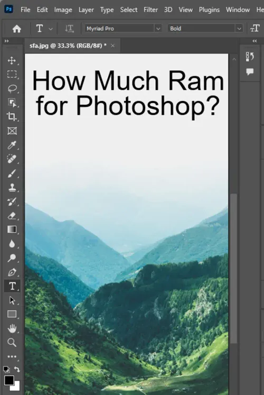Open the Plugins menu
Viewport: 264px width, 395px height.
click(209, 10)
